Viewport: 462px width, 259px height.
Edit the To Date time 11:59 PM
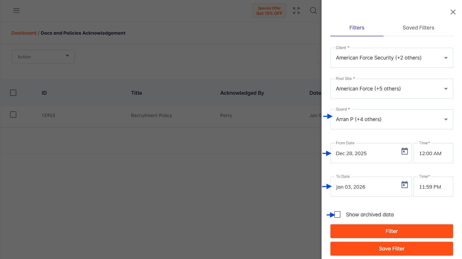tap(433, 187)
